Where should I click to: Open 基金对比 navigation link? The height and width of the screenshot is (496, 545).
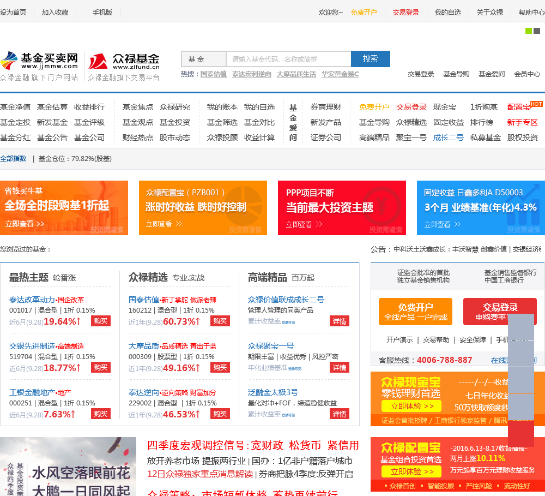[x=259, y=123]
